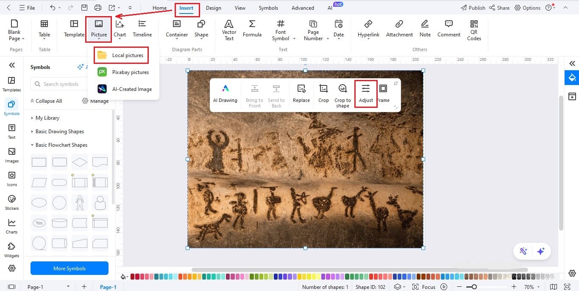
Task: Click Manage in Symbols panel
Action: click(x=95, y=101)
